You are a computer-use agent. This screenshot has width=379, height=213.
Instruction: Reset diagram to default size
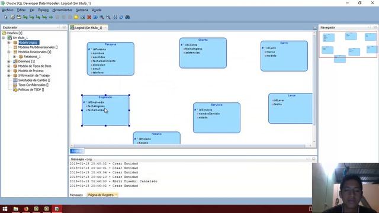point(121,17)
